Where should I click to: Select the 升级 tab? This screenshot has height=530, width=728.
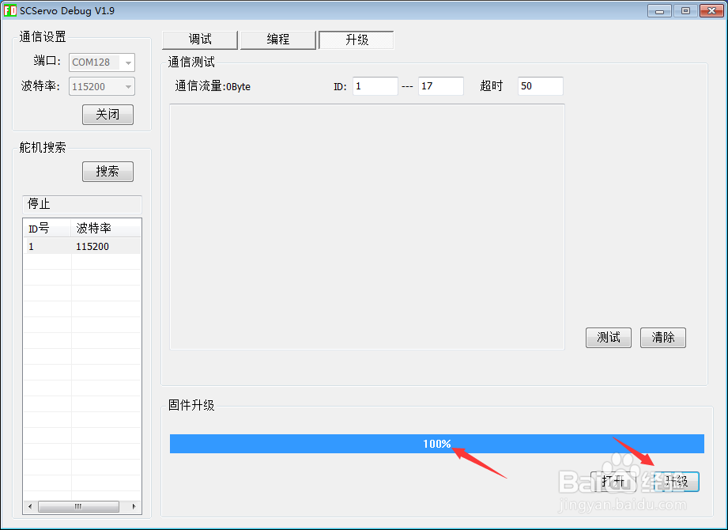[x=356, y=40]
